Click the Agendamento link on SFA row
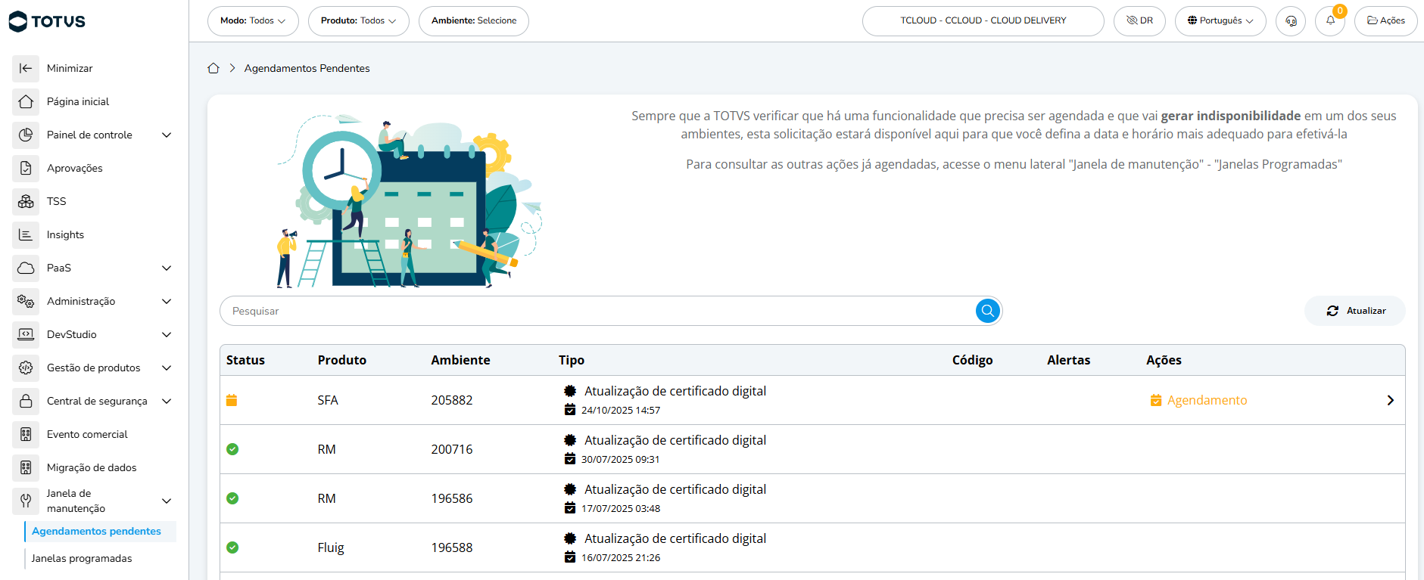The width and height of the screenshot is (1424, 580). pyautogui.click(x=1198, y=400)
